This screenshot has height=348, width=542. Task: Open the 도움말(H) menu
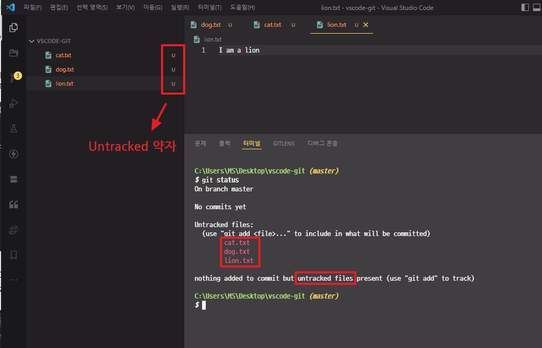[243, 7]
